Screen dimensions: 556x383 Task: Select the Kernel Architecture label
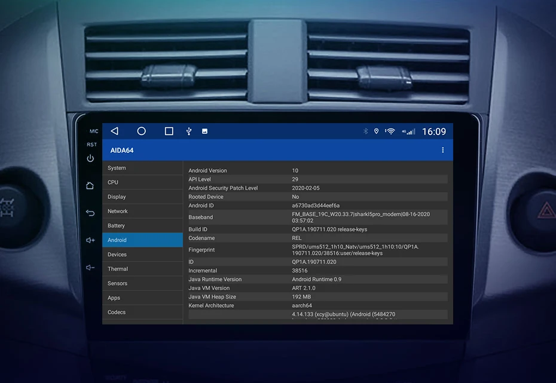[x=211, y=305]
